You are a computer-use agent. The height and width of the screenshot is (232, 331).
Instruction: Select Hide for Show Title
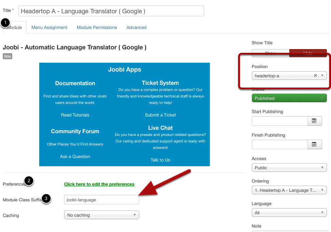pyautogui.click(x=308, y=53)
